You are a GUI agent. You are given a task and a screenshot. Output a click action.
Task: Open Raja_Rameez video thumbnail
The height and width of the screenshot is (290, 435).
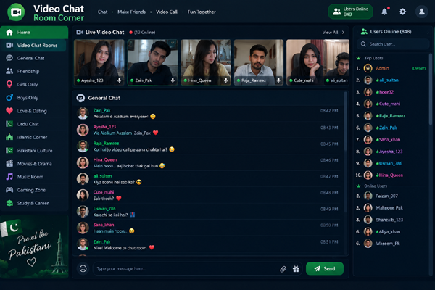(x=259, y=62)
